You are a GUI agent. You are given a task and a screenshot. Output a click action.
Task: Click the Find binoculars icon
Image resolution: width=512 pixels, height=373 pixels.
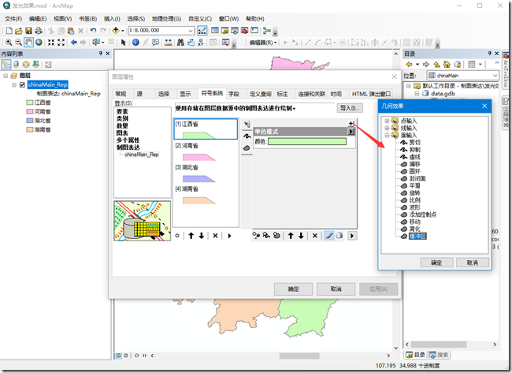tap(180, 43)
